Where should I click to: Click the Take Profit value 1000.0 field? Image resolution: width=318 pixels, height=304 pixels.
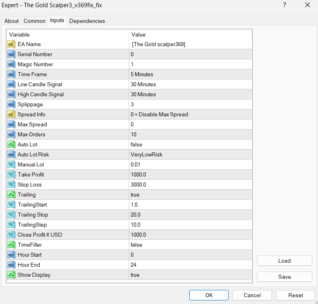pos(138,174)
